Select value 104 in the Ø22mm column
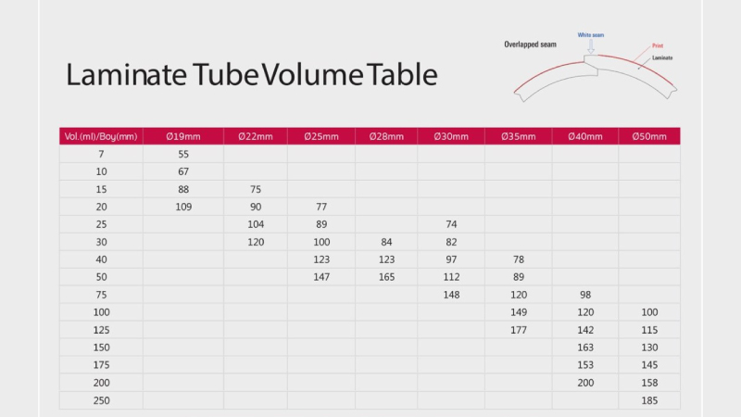Screen dimensions: 741x417 click(x=256, y=224)
